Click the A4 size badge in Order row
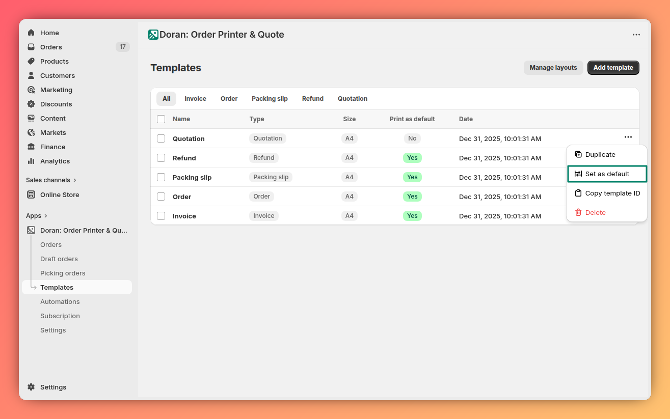This screenshot has width=670, height=419. coord(350,197)
